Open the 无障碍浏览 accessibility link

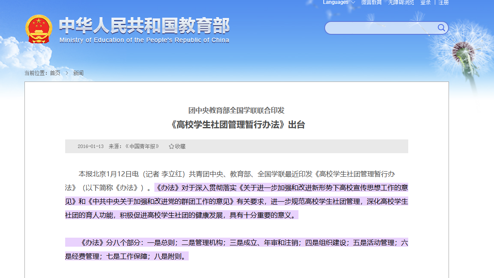coord(401,3)
